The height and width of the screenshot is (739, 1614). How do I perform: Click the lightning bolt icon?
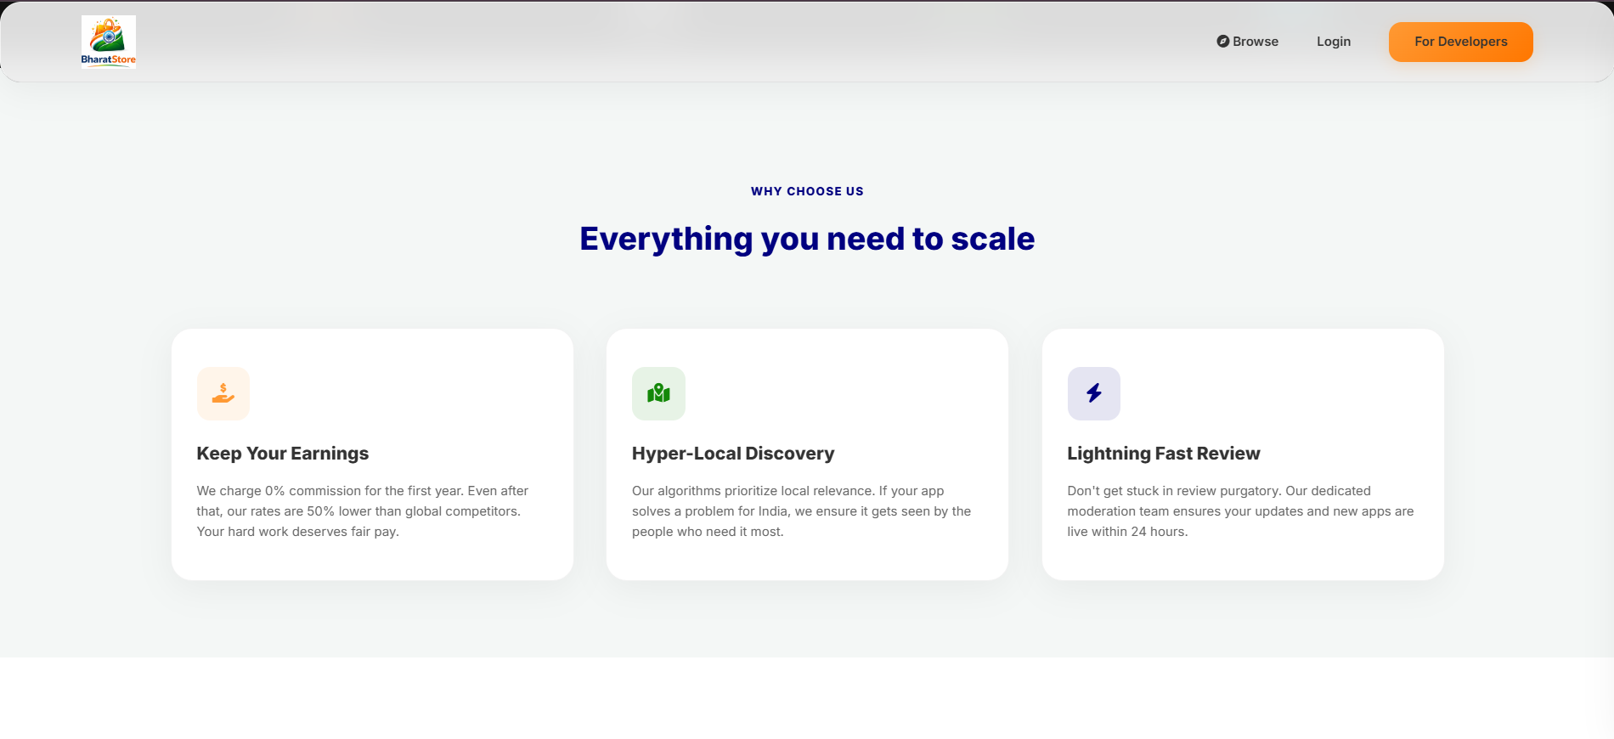coord(1093,393)
